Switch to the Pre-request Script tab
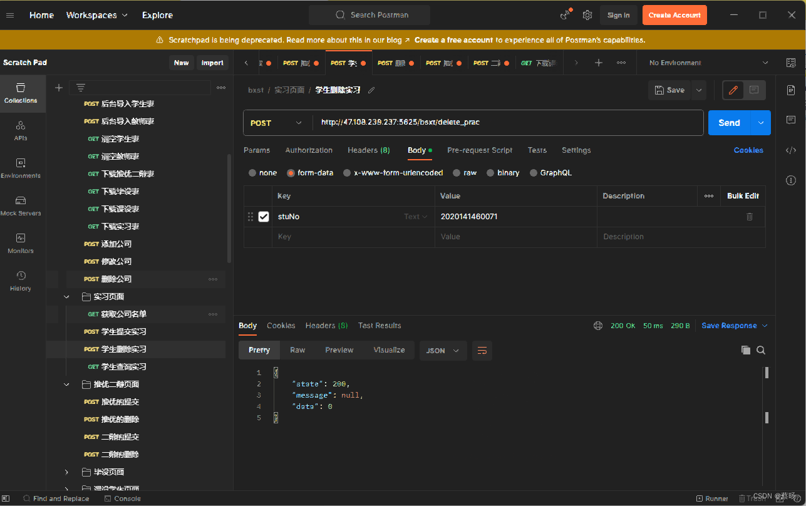The width and height of the screenshot is (806, 506). 479,150
